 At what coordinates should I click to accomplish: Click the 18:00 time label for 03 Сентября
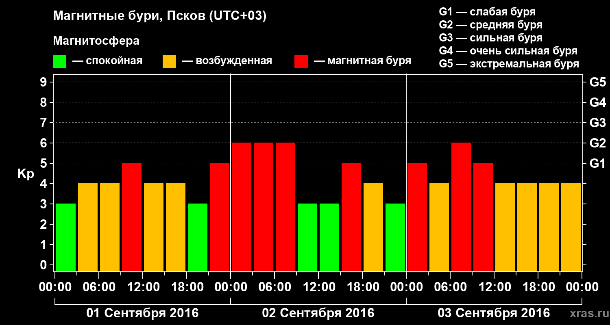[x=538, y=287]
